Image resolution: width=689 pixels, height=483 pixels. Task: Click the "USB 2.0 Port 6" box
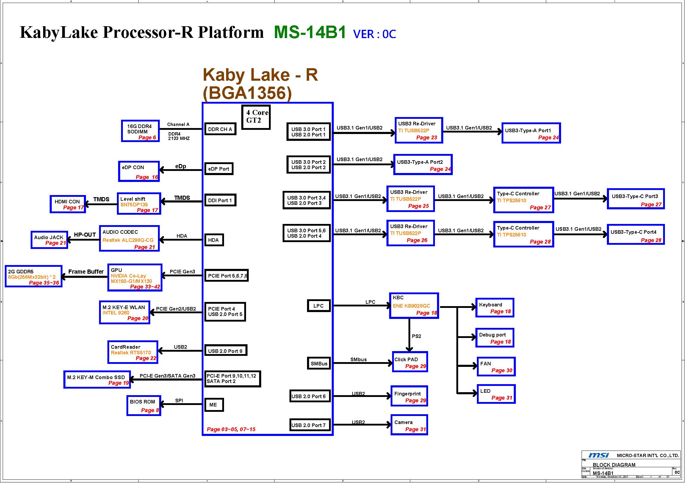310,396
